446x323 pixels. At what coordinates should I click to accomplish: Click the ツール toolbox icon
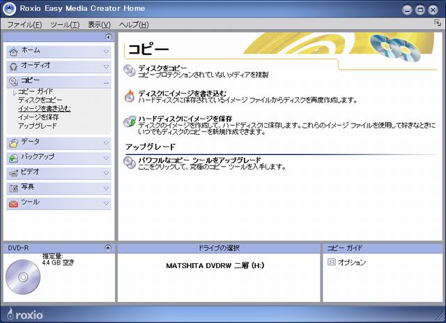point(13,204)
